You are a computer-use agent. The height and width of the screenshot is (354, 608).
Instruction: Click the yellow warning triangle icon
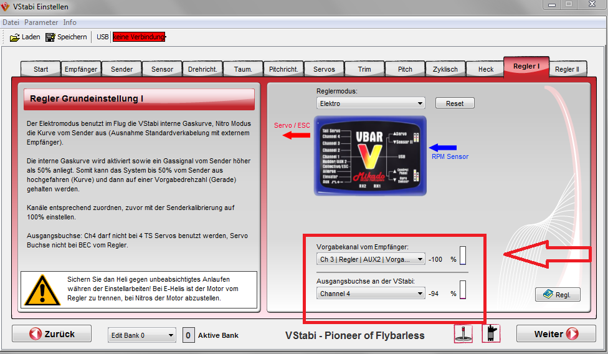pos(42,290)
